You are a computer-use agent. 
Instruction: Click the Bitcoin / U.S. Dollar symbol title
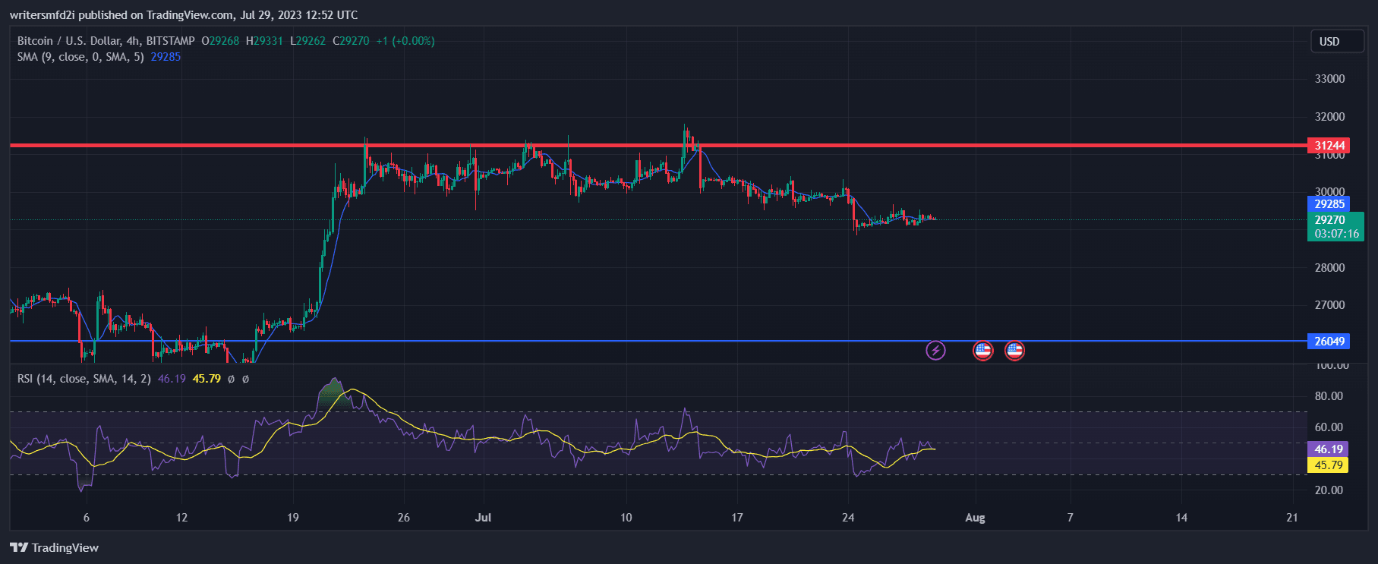pyautogui.click(x=105, y=41)
